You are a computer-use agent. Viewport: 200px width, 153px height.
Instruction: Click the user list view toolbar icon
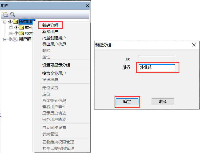(x=5, y=14)
